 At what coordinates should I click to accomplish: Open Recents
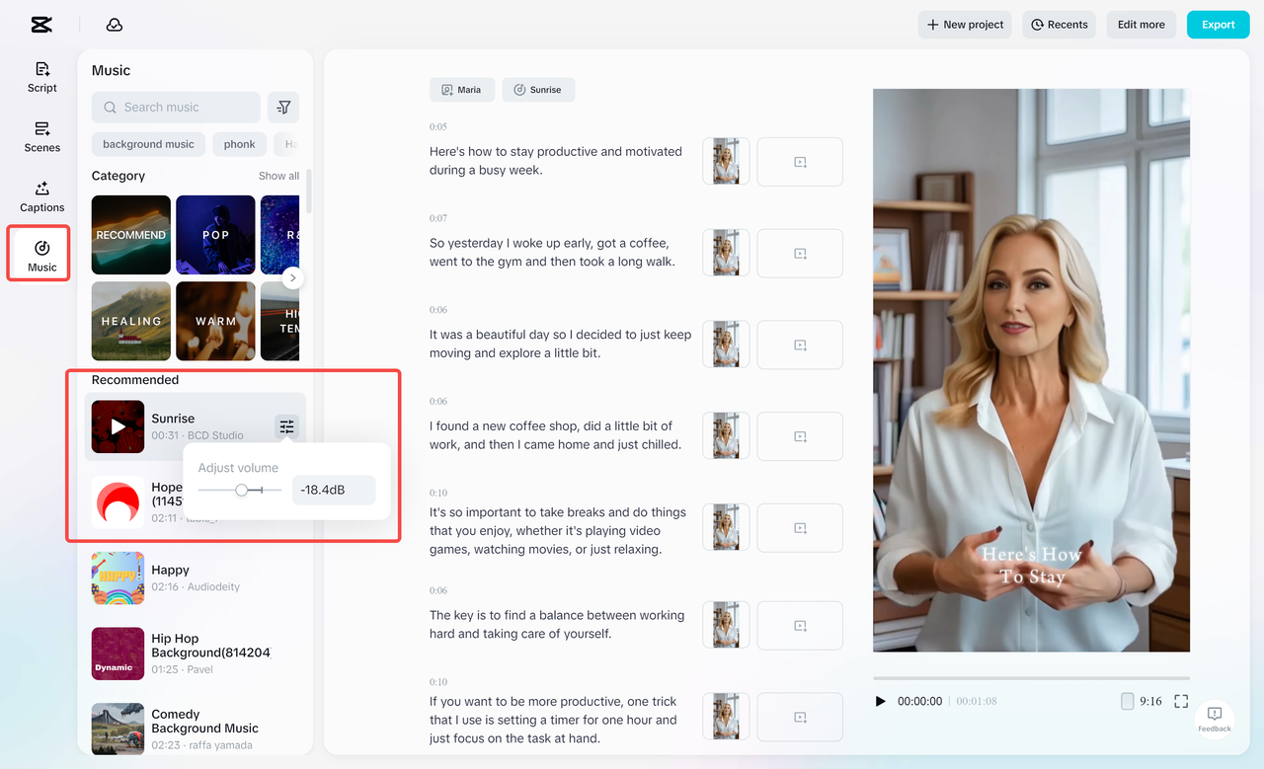1060,25
